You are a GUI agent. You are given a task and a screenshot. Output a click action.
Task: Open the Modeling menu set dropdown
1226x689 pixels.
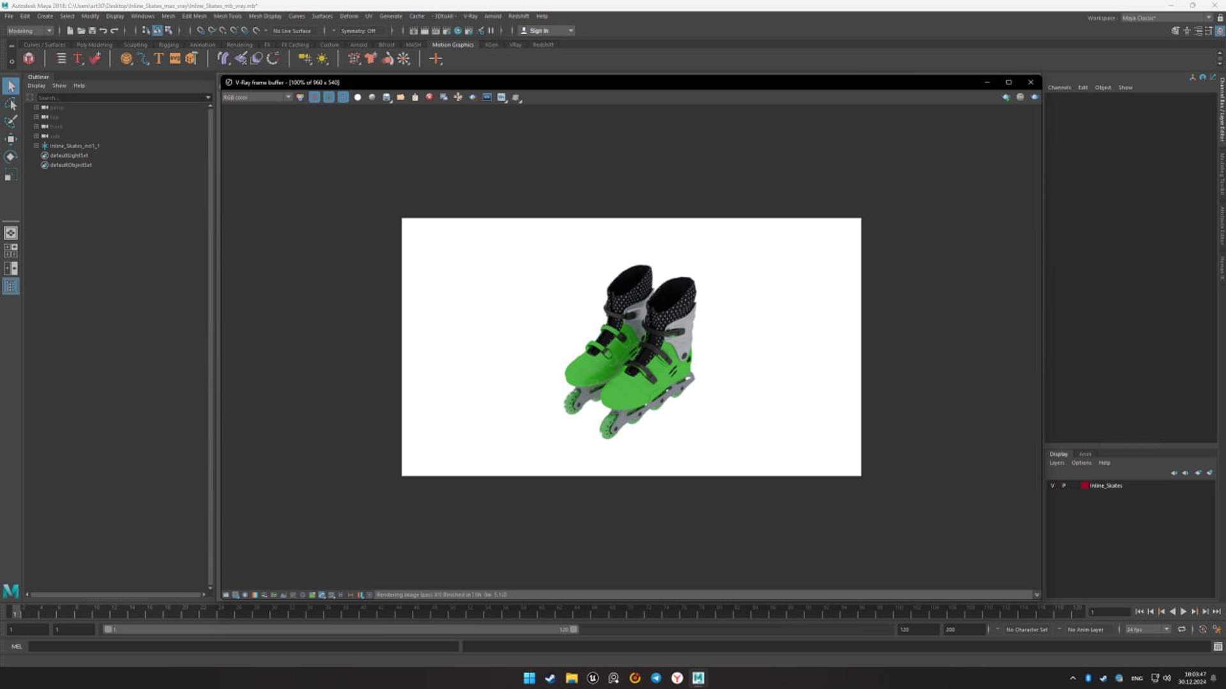click(x=30, y=31)
